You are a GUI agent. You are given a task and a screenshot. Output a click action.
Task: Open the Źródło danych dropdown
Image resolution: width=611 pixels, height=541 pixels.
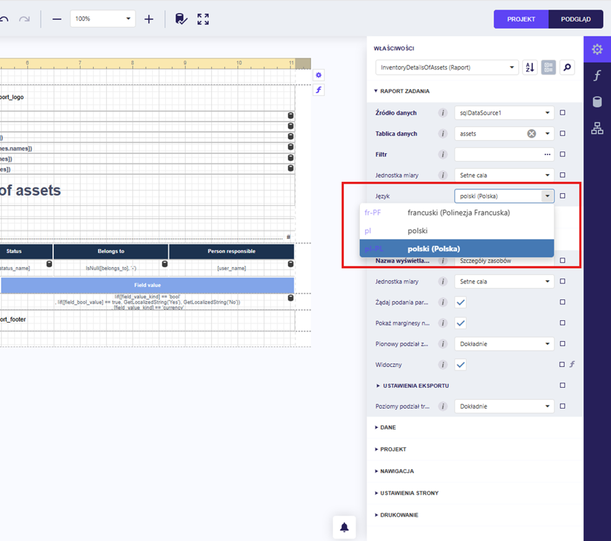[504, 113]
